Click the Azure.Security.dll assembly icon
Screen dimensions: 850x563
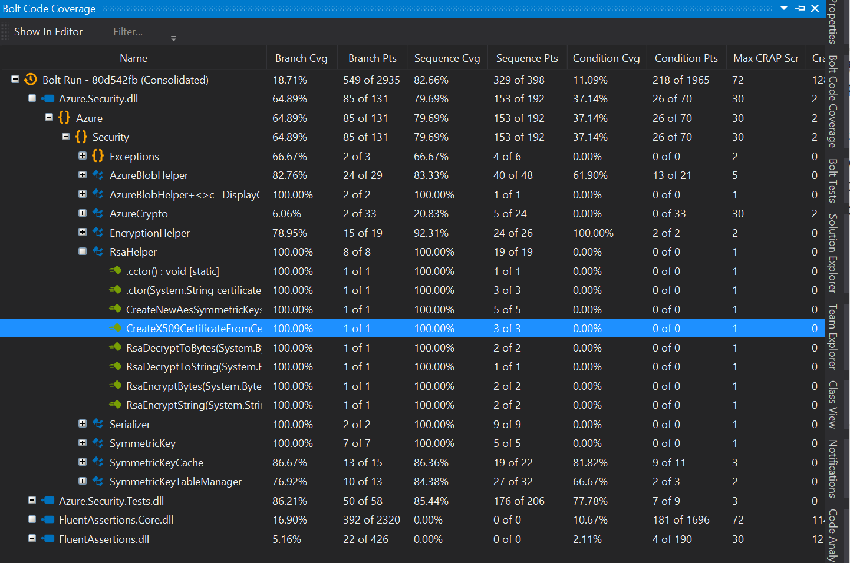coord(48,98)
